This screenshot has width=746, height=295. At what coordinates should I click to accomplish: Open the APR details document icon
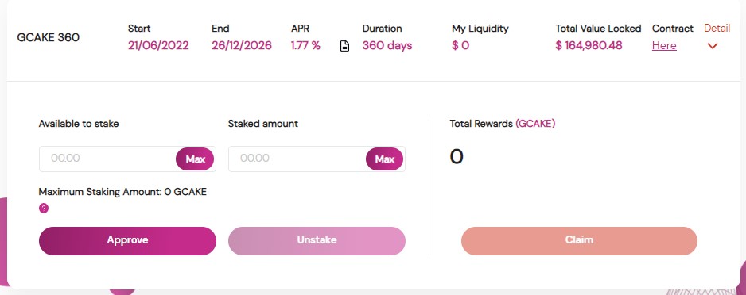click(344, 46)
